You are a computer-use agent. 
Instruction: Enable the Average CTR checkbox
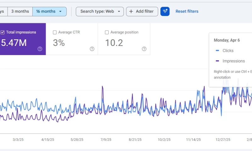[54, 32]
